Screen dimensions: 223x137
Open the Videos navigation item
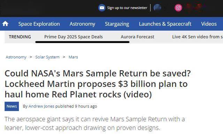pyautogui.click(x=209, y=24)
